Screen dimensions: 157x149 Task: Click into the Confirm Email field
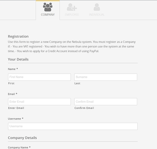106,102
